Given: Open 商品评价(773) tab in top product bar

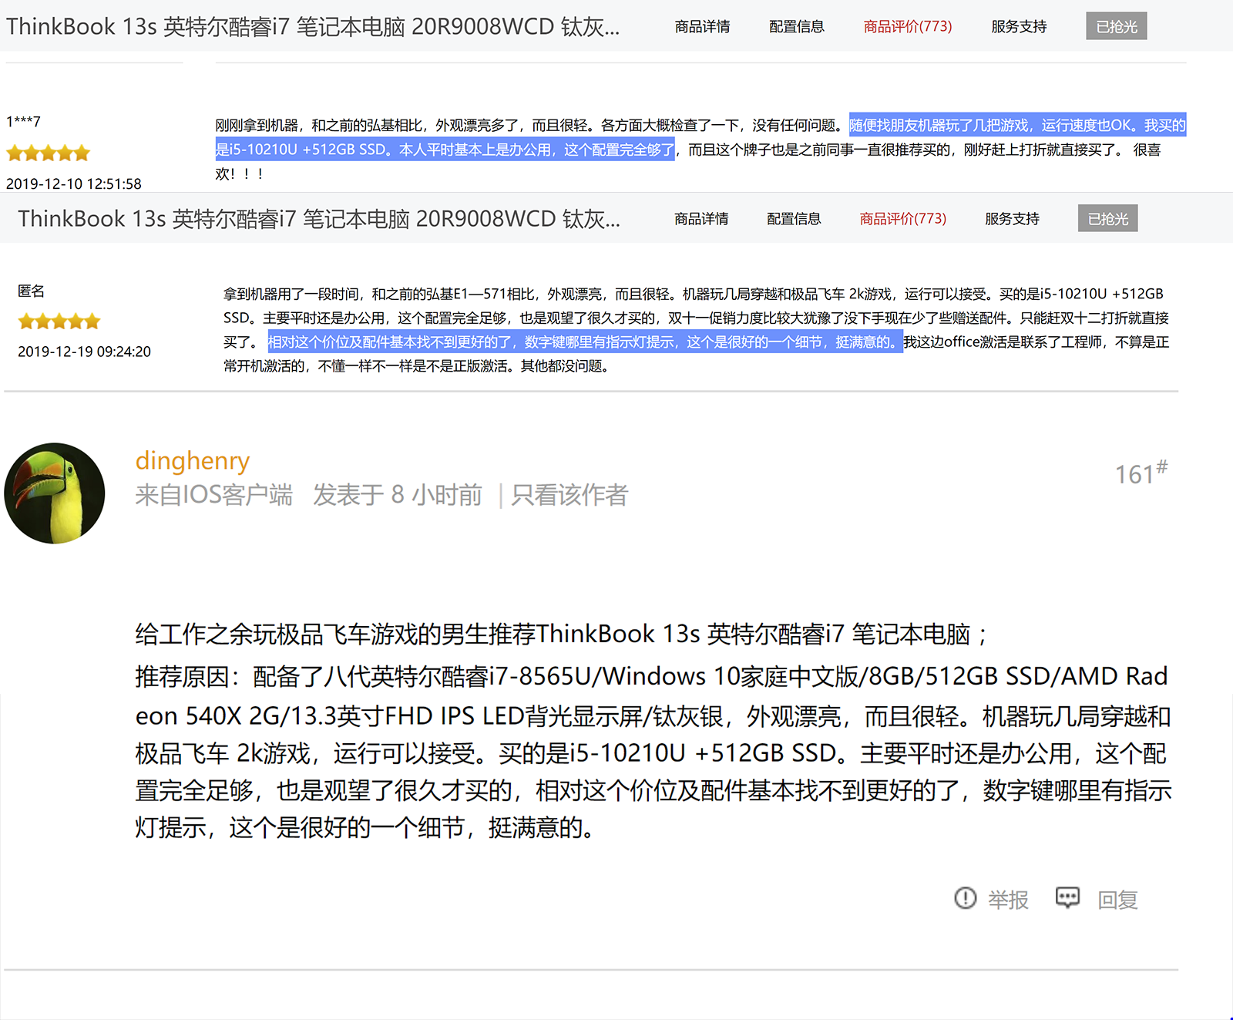Looking at the screenshot, I should (907, 27).
